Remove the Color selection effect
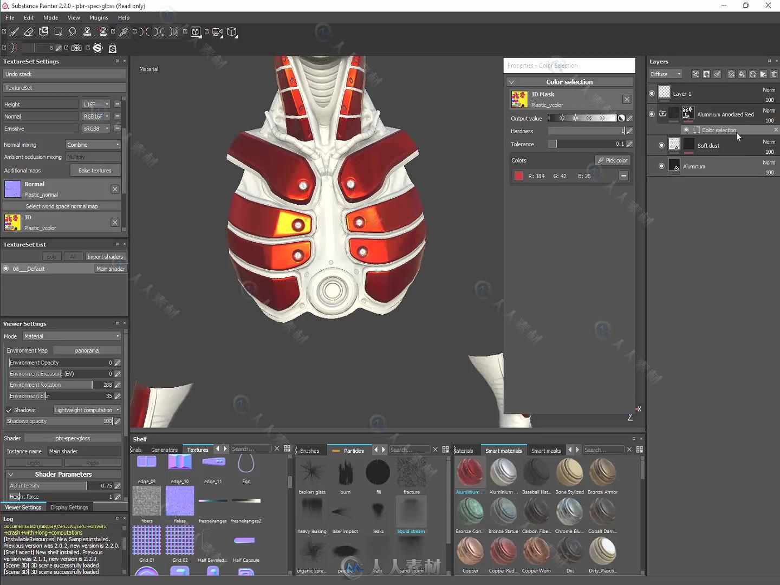 [x=775, y=130]
